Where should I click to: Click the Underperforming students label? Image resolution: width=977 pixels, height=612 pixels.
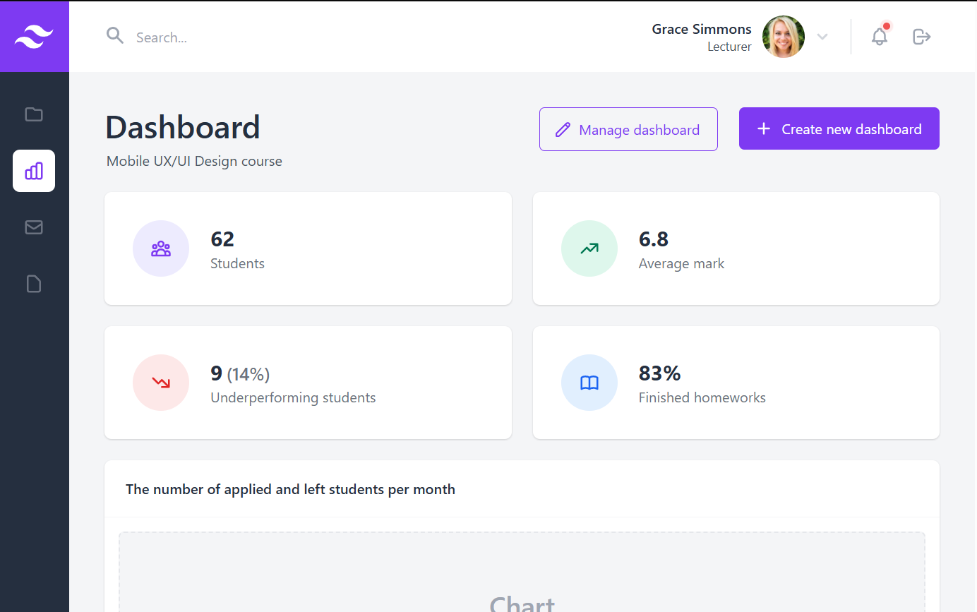(293, 397)
